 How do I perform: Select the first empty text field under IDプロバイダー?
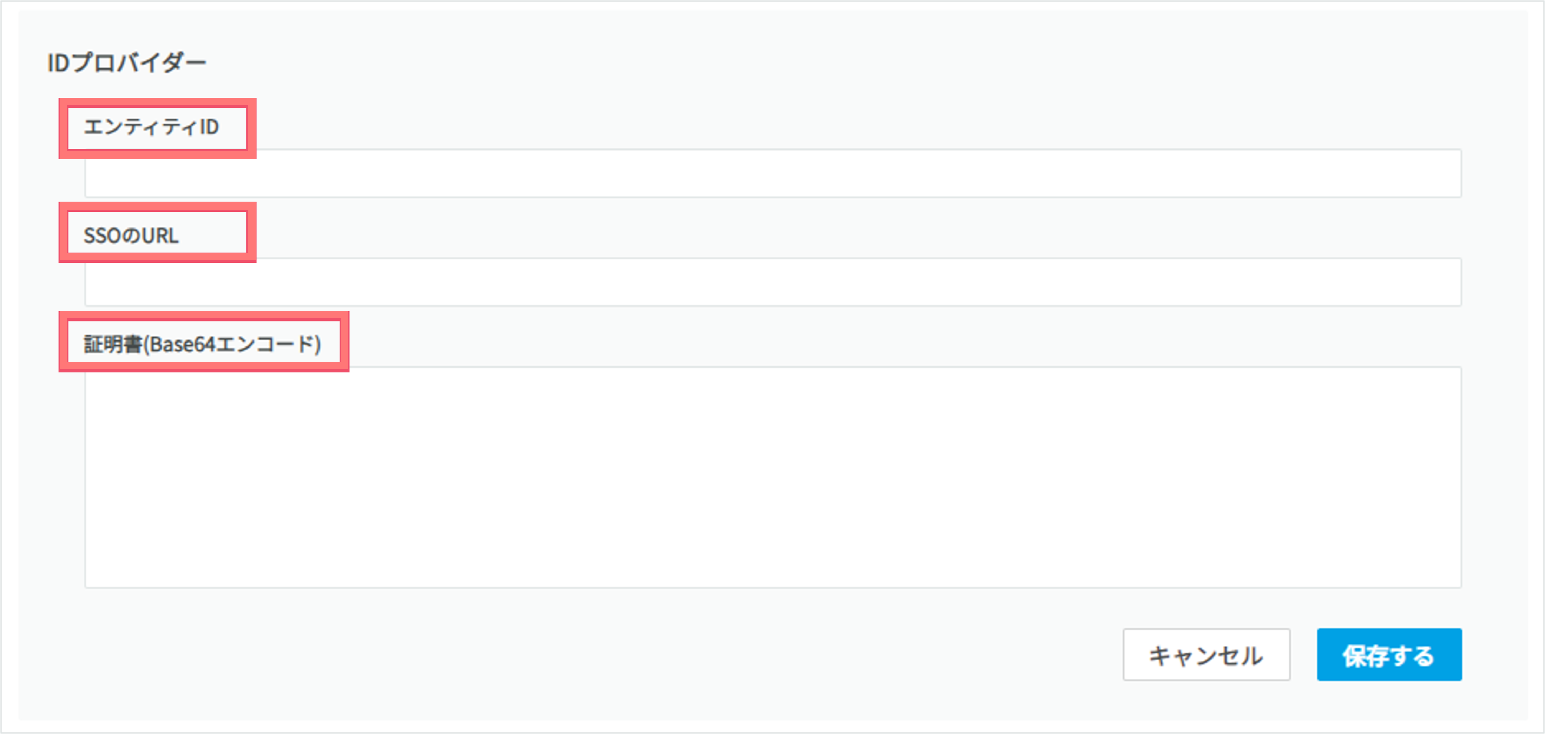[x=772, y=173]
